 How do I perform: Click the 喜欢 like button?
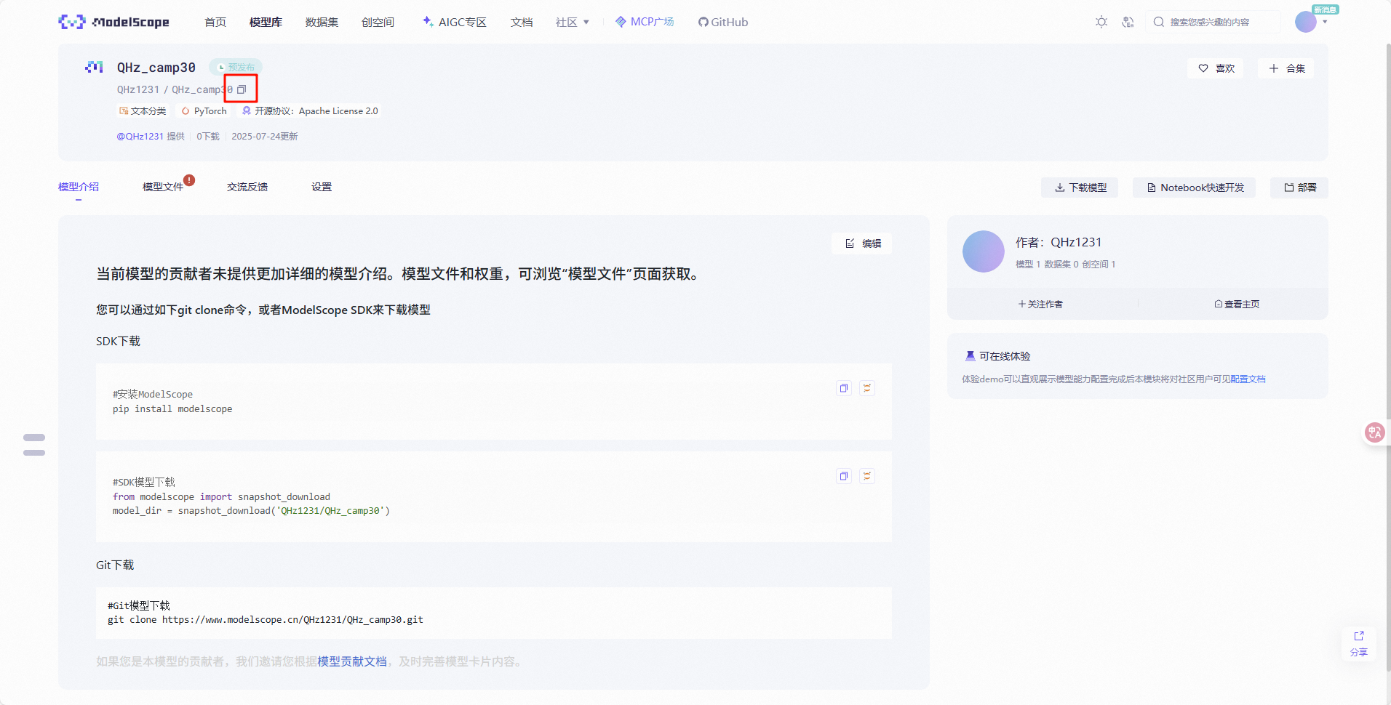[1216, 68]
